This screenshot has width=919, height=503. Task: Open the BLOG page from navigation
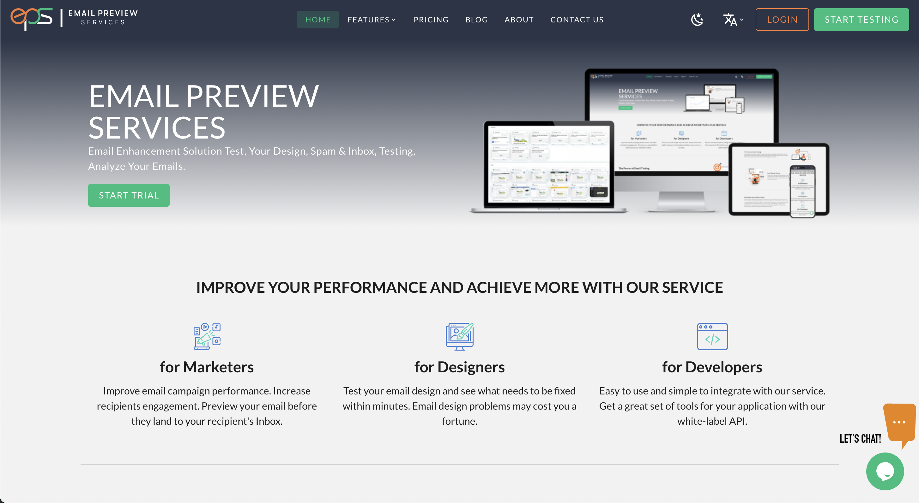pyautogui.click(x=476, y=20)
